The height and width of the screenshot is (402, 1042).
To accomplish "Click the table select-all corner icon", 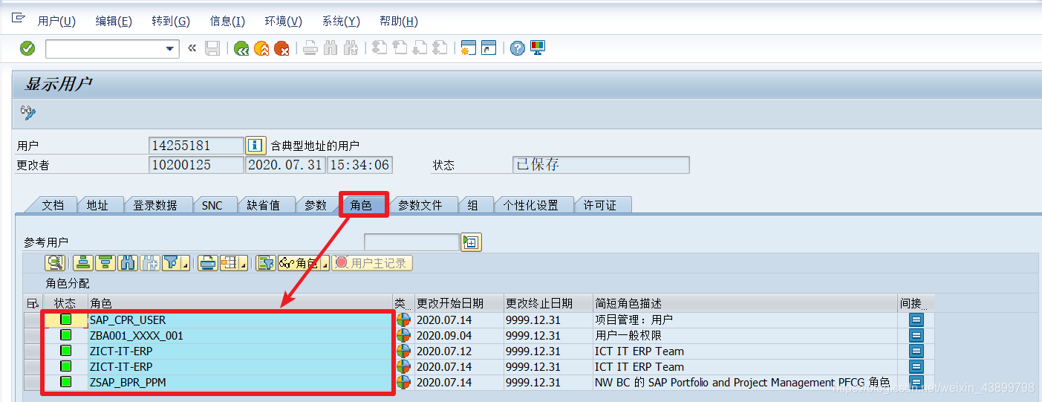I will point(33,303).
